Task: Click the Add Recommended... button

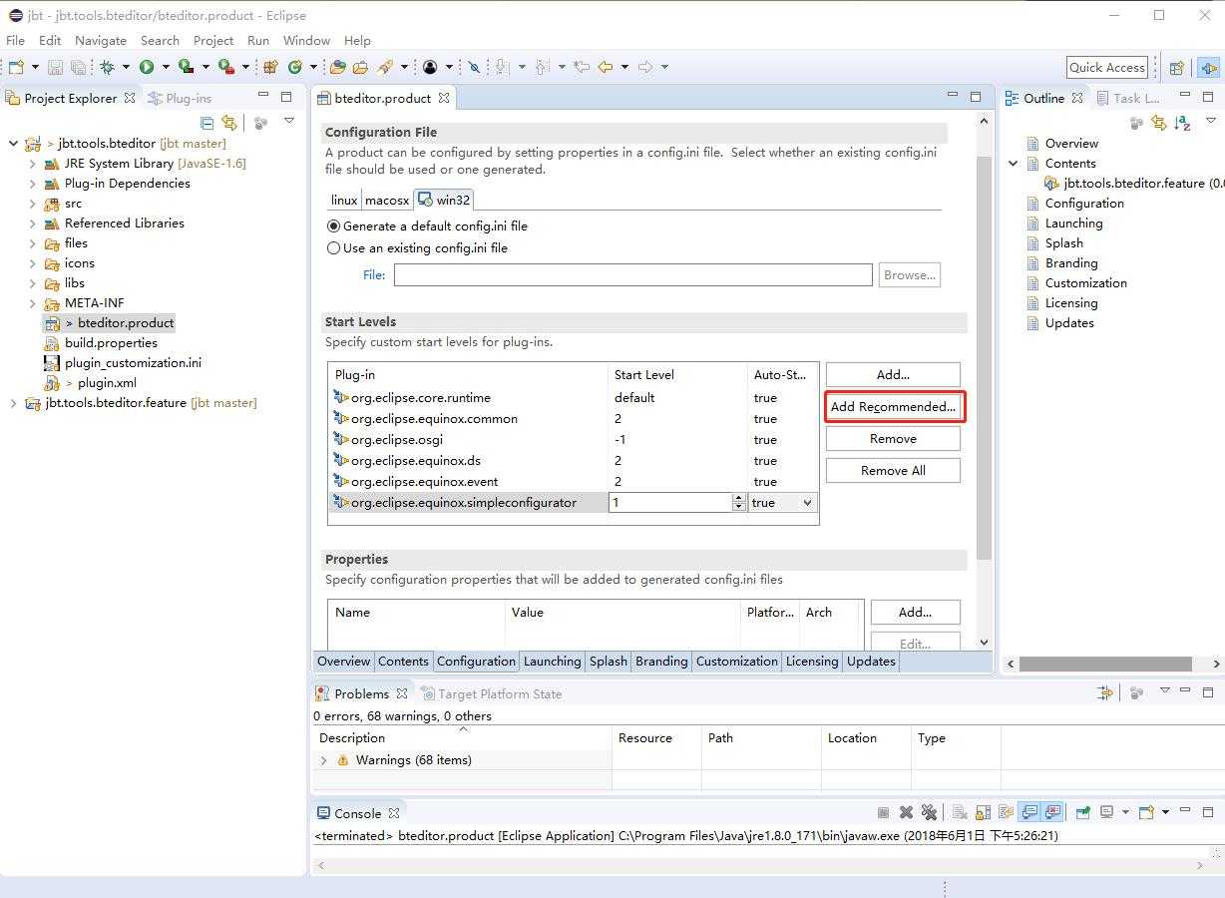Action: [x=893, y=407]
